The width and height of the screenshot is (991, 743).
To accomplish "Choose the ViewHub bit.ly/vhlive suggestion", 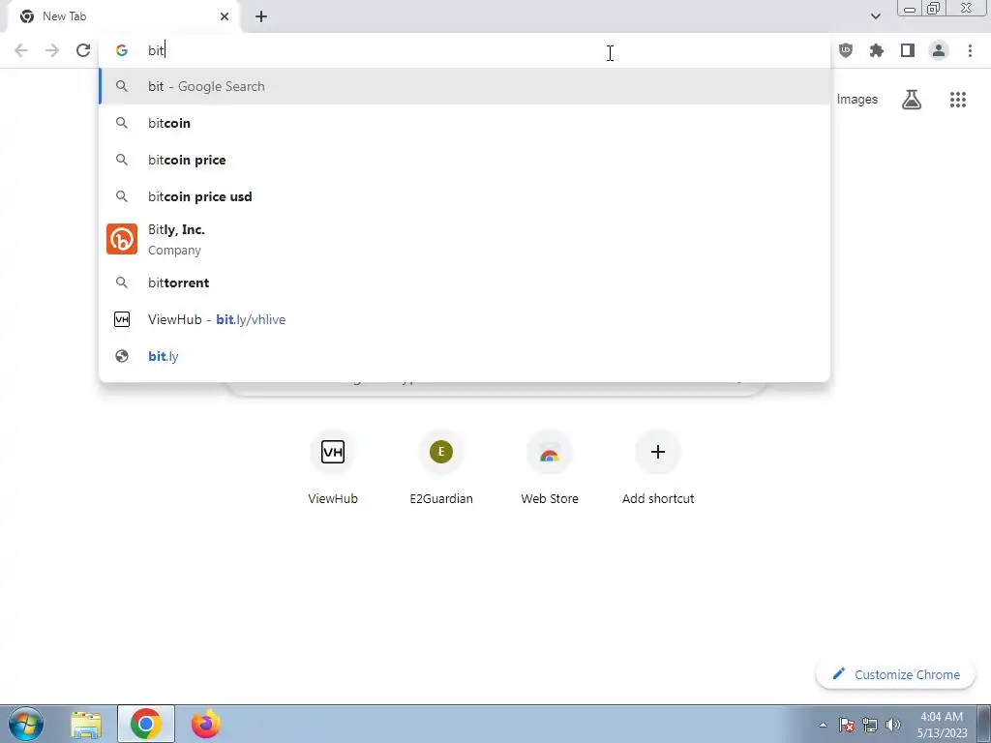I will point(465,319).
